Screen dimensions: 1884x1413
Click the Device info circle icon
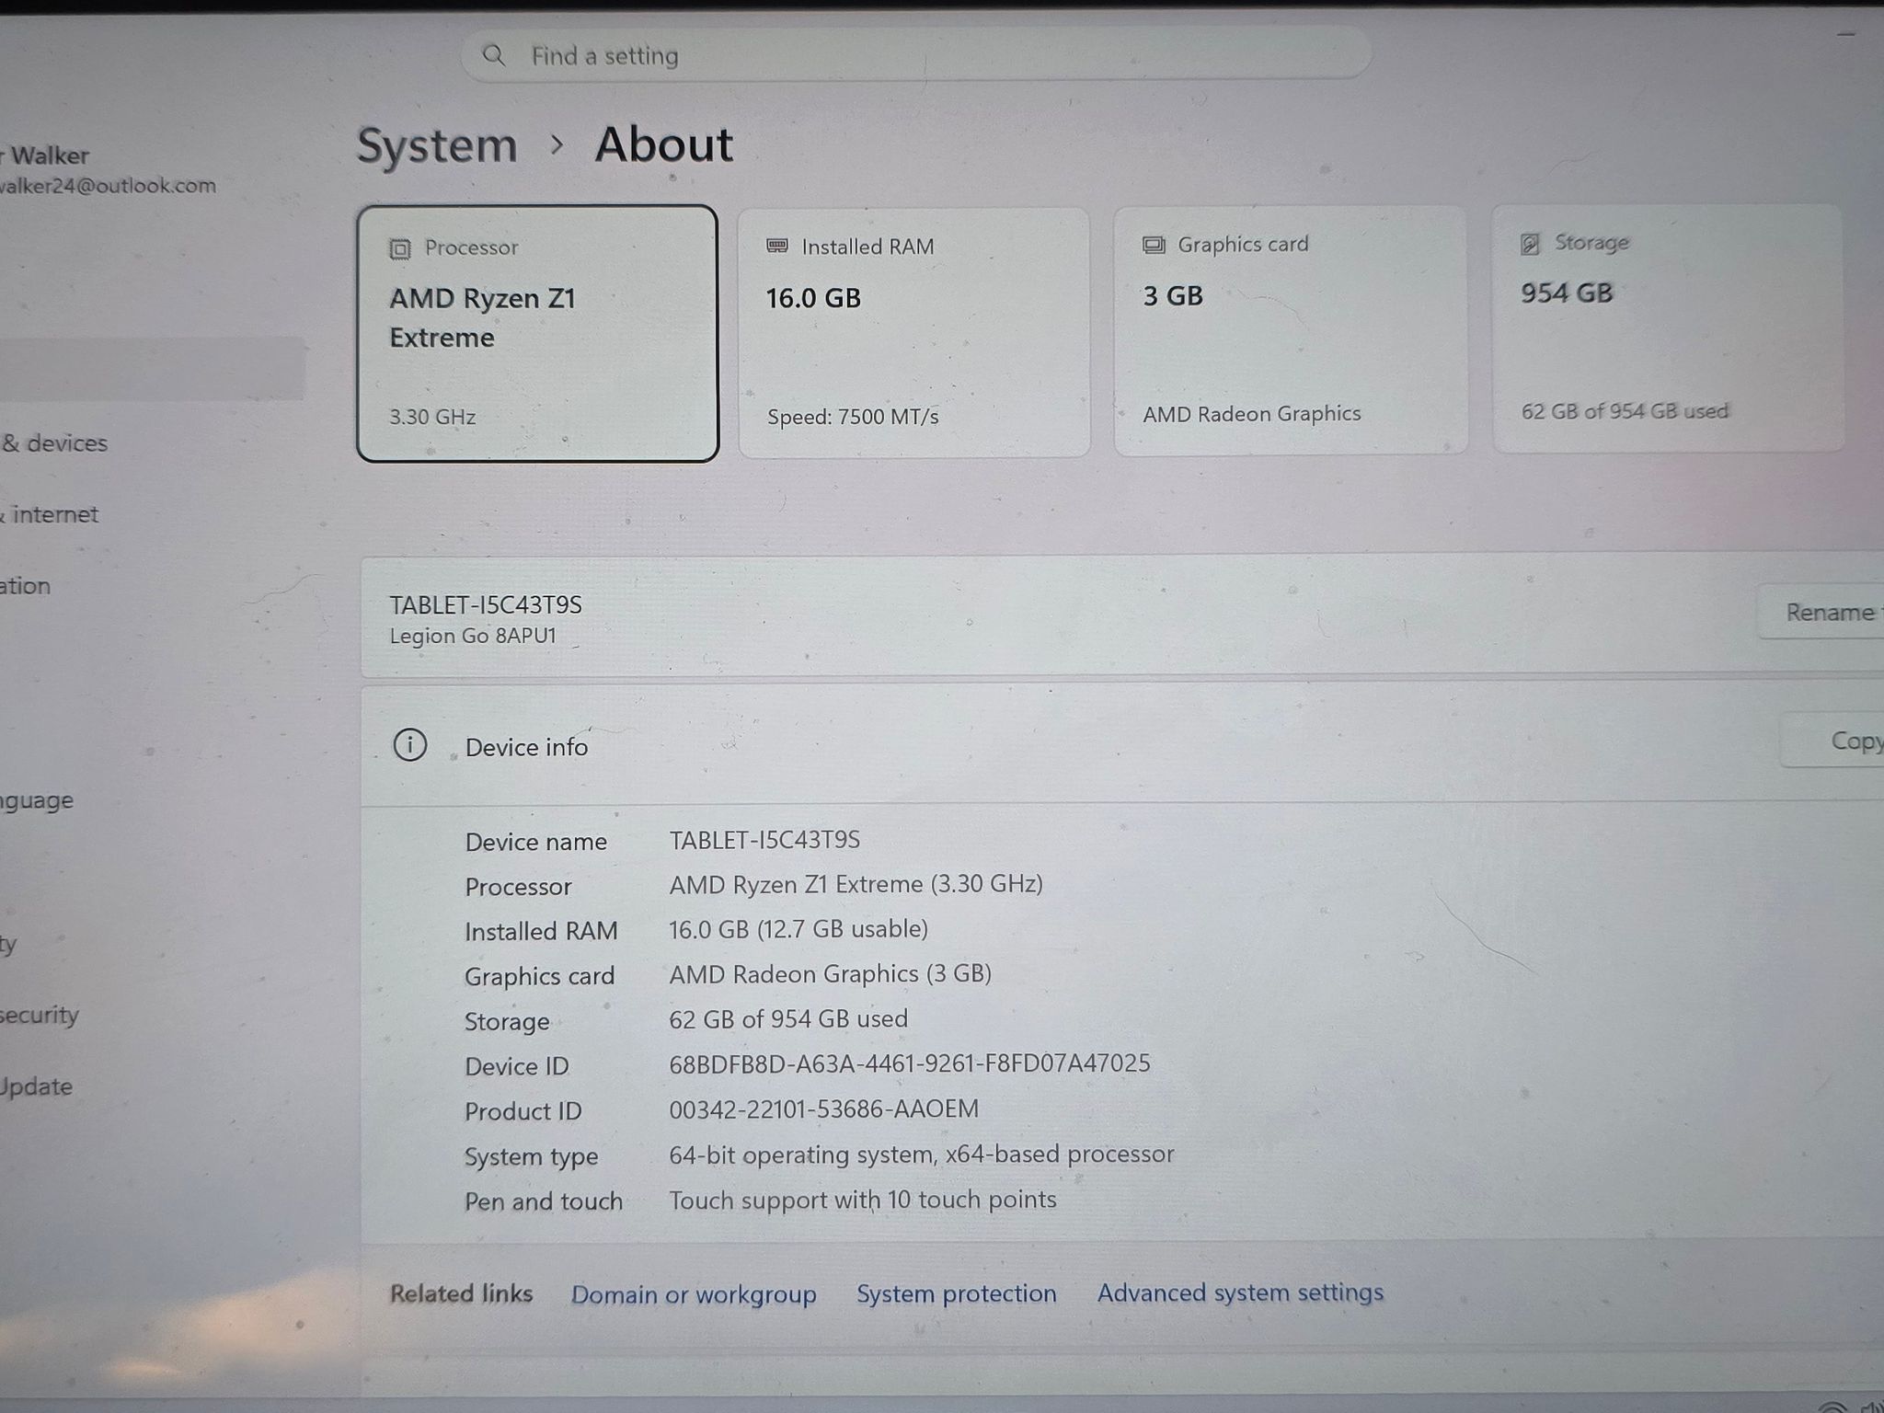click(x=410, y=745)
